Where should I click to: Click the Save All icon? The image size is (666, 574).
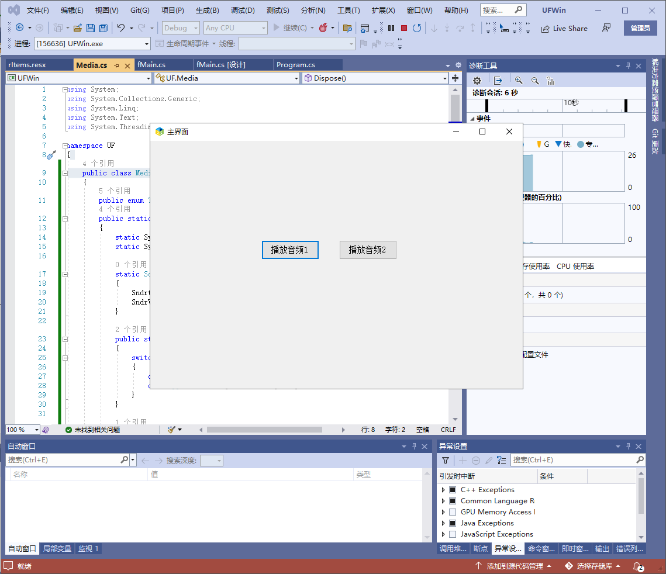pos(103,28)
